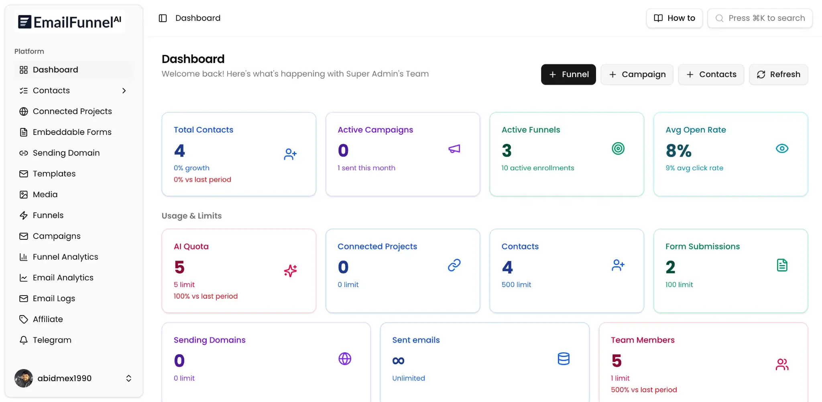The width and height of the screenshot is (822, 402).
Task: Expand the Contacts submenu chevron
Action: click(124, 91)
